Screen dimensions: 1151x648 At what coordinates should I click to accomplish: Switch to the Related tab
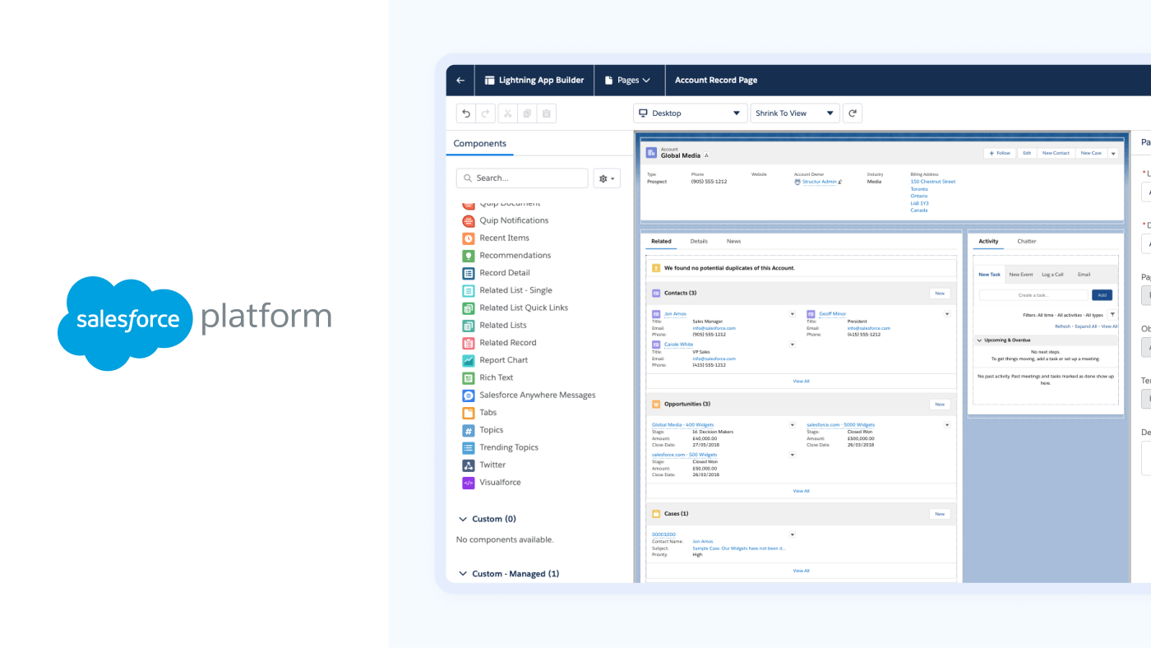click(x=661, y=242)
